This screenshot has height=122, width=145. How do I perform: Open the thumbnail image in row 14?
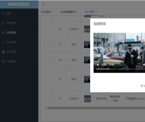[88, 99]
